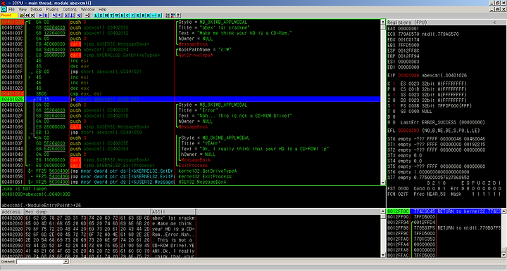
Task: Click disassembly pane scroll up arrow
Action: [x=383, y=22]
